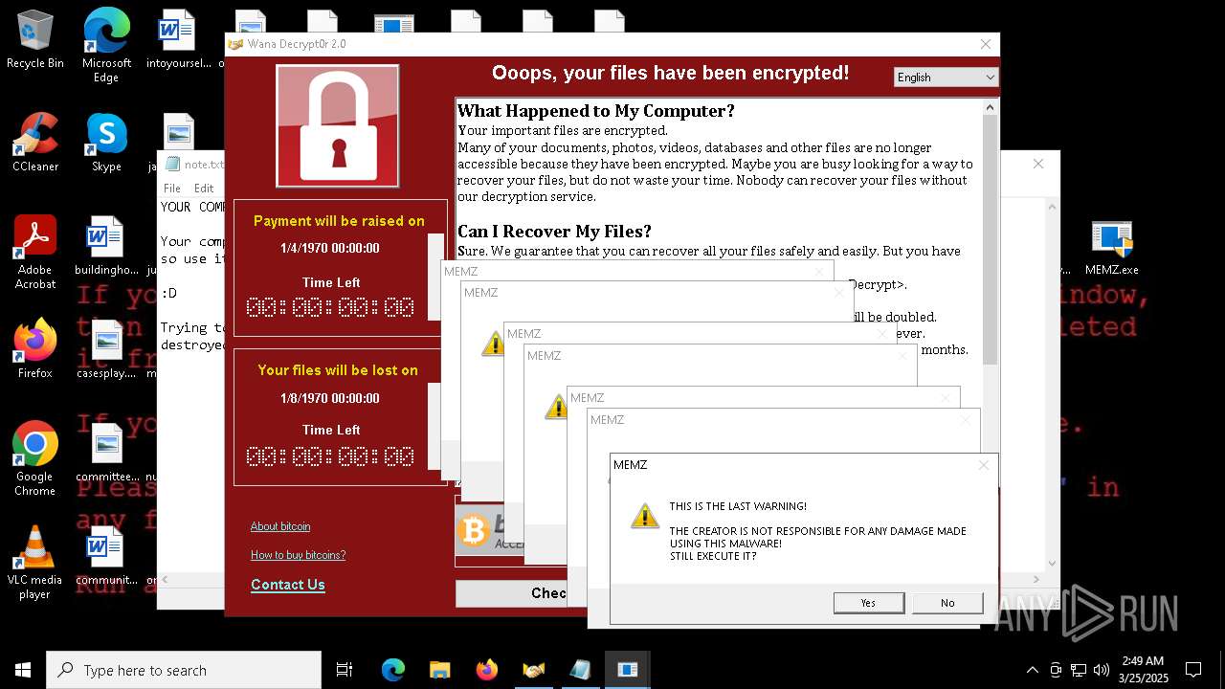
Task: Click Type here to search box
Action: tap(184, 670)
